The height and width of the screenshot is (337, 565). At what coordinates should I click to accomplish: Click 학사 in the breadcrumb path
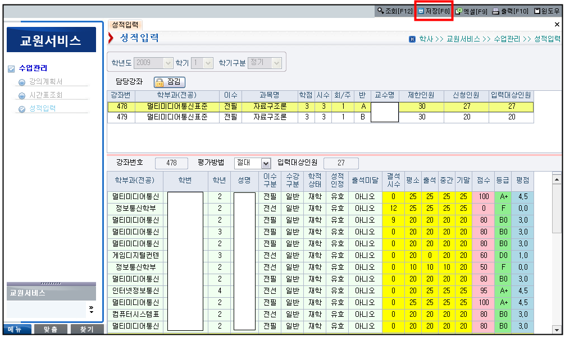click(426, 39)
